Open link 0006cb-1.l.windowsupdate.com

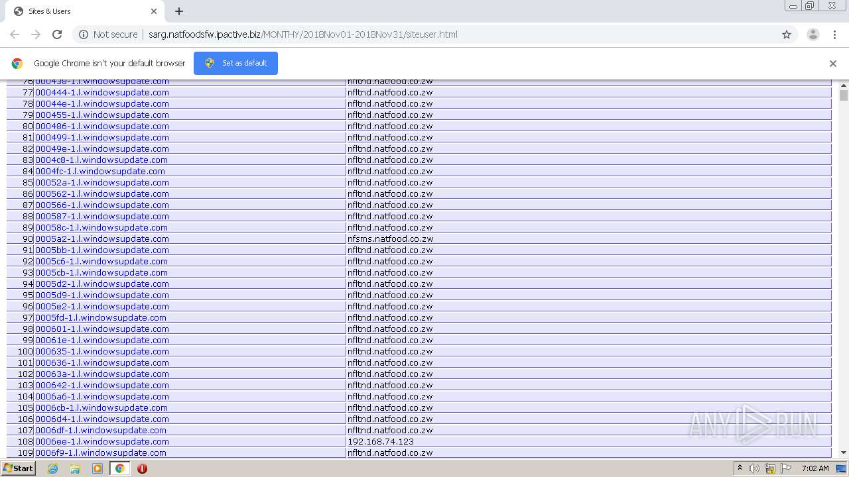pyautogui.click(x=101, y=407)
